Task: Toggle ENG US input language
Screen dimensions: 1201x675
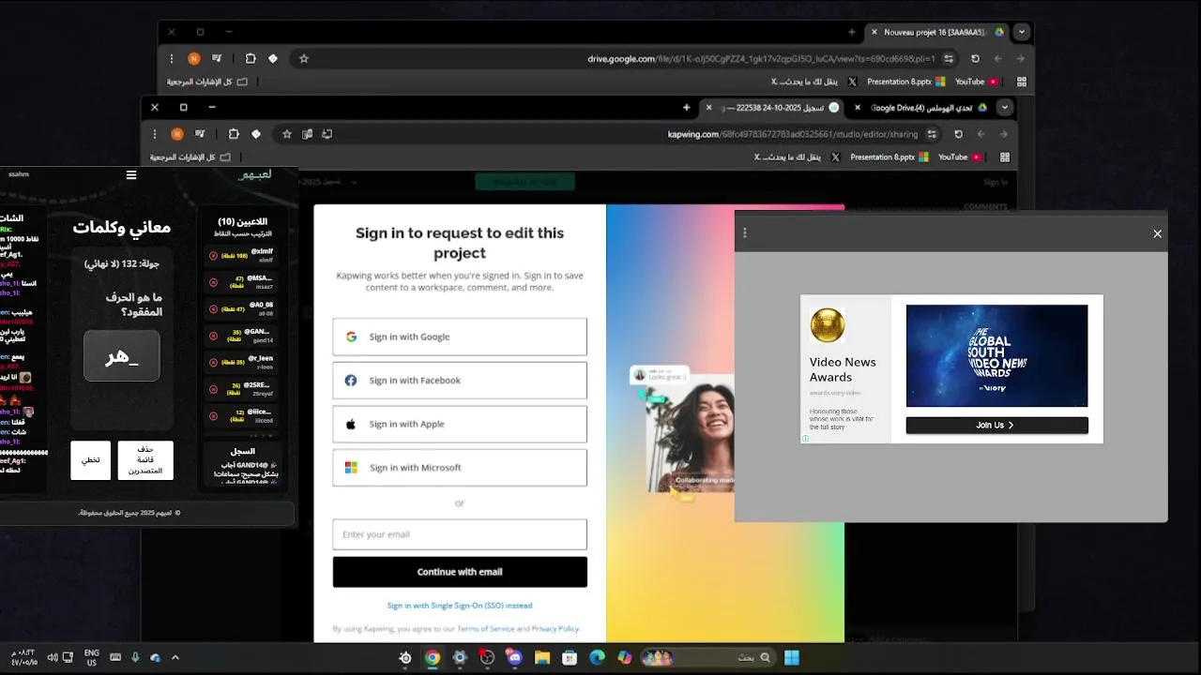Action: click(92, 658)
